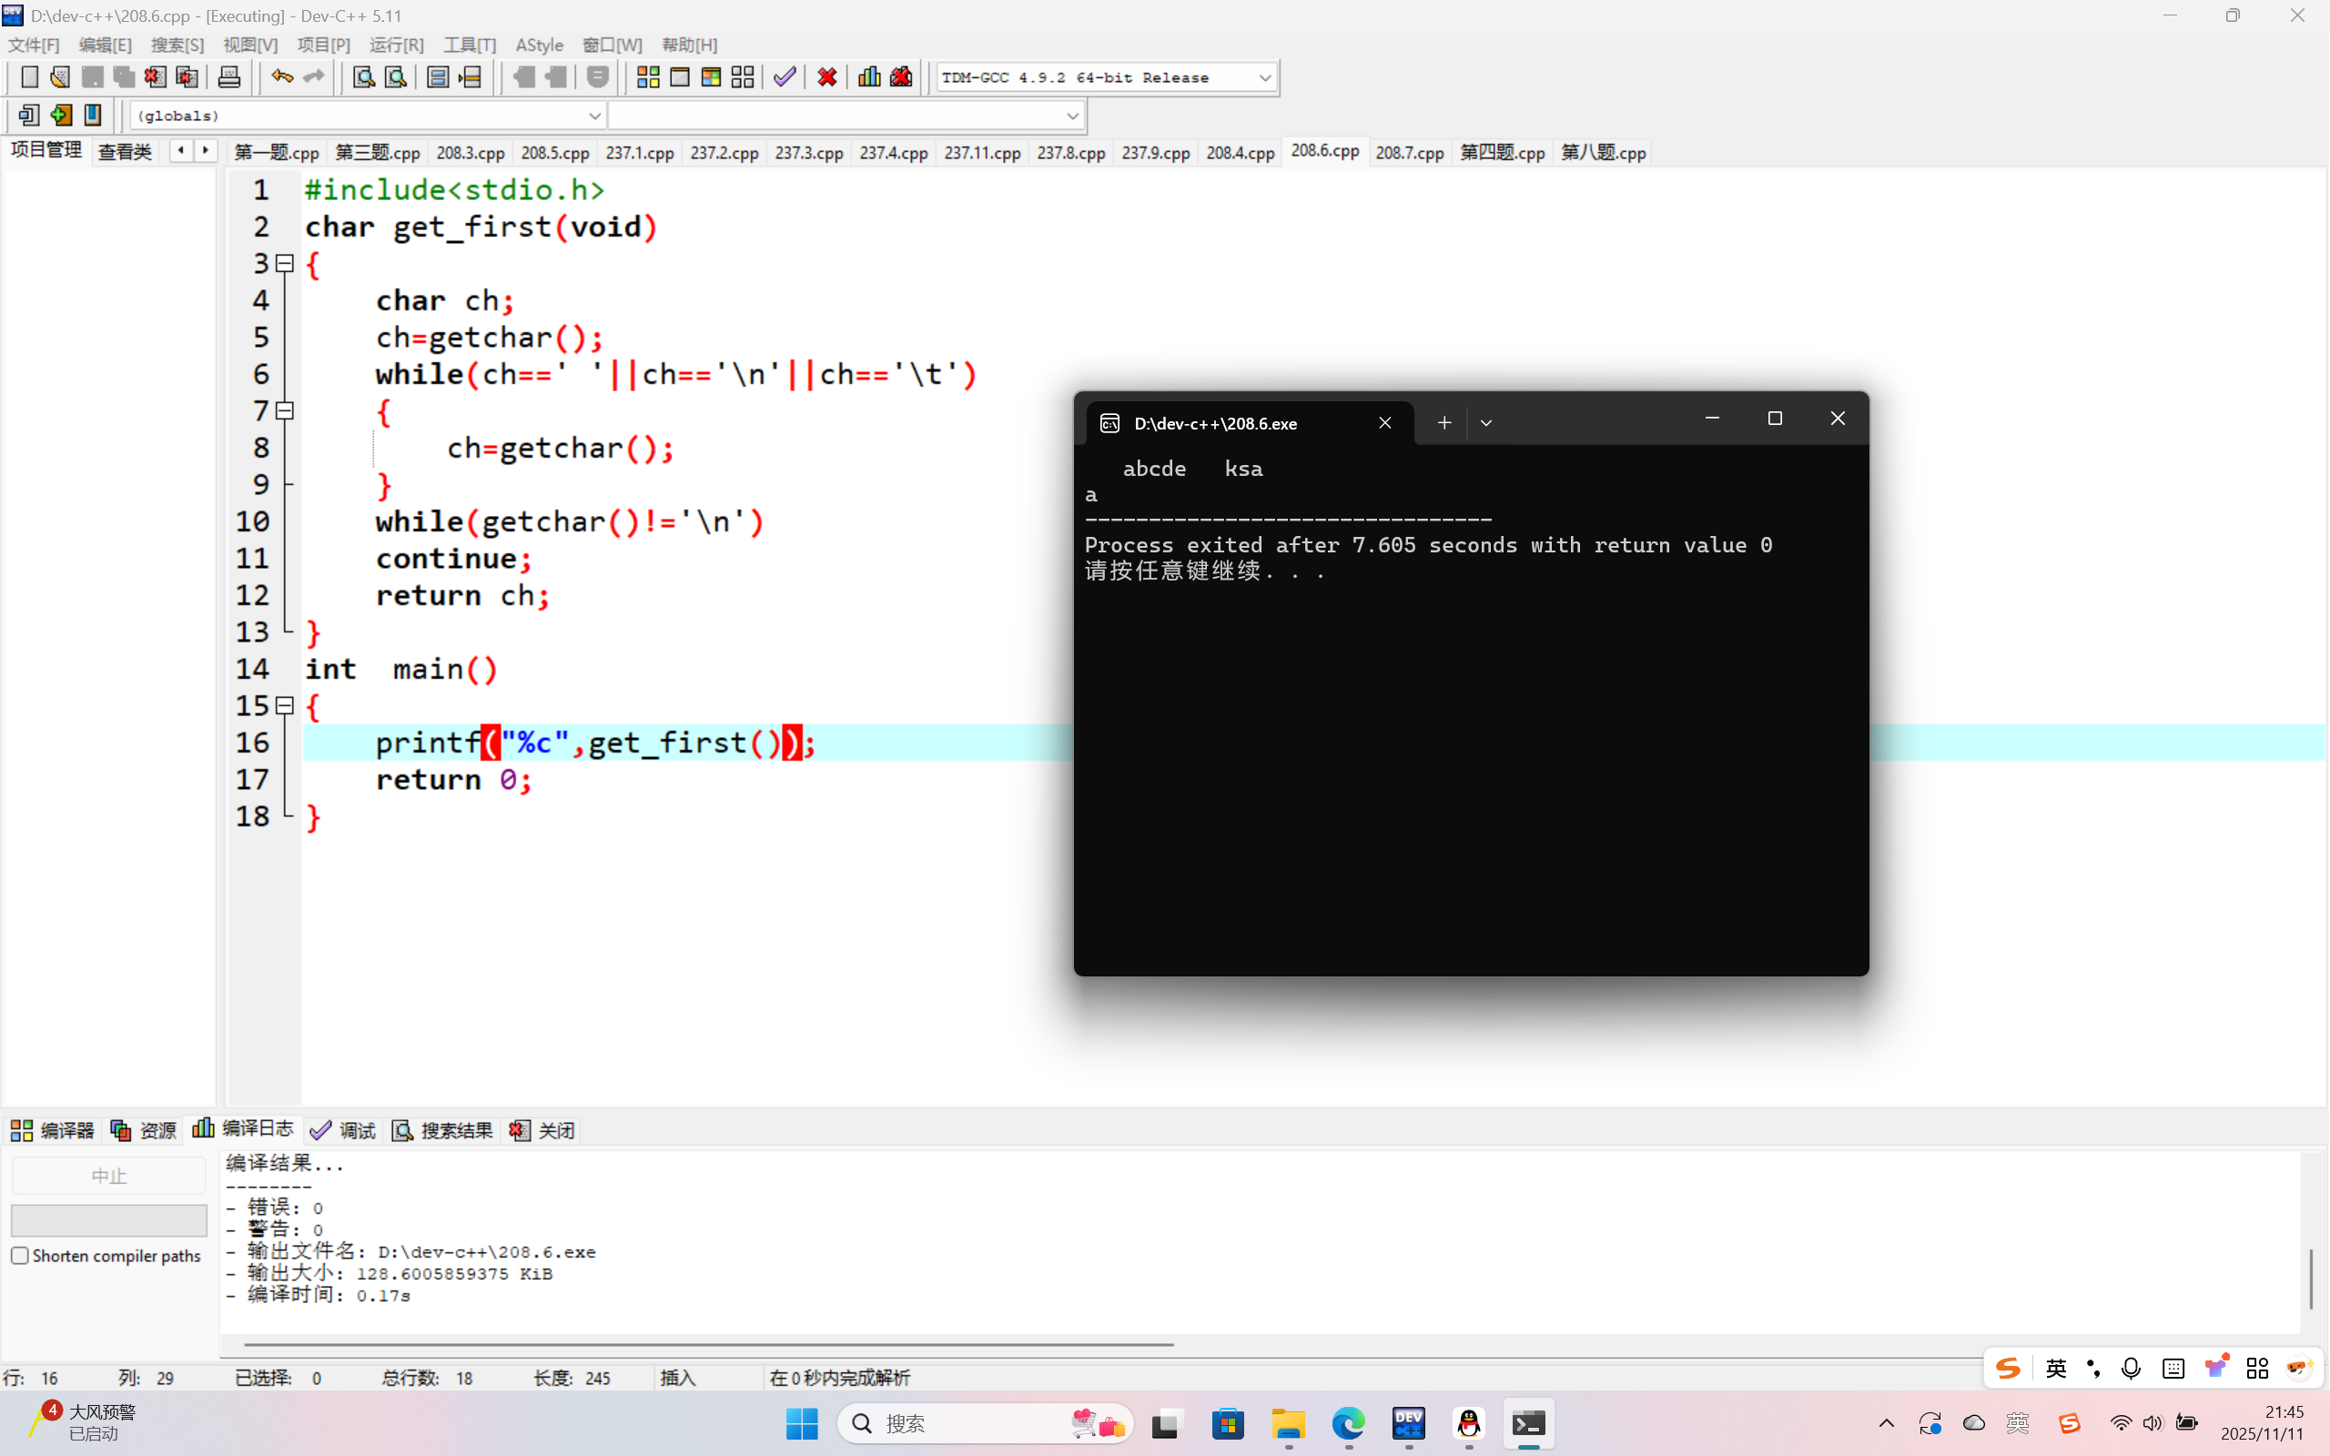
Task: Click the Compile icon in toolbar
Action: tap(648, 77)
